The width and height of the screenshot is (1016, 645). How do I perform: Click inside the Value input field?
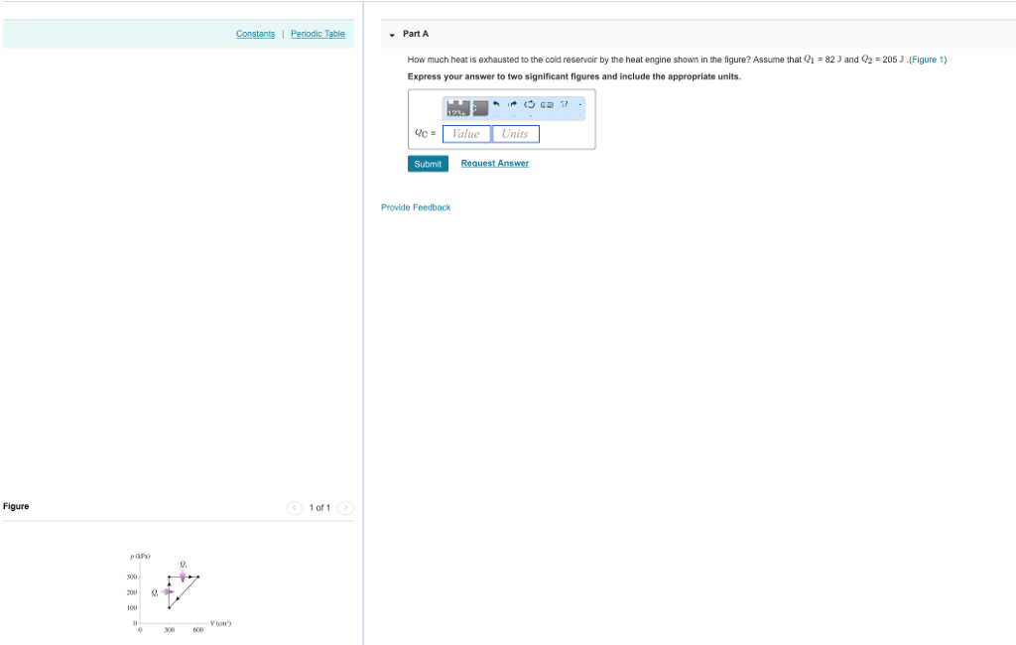click(465, 133)
